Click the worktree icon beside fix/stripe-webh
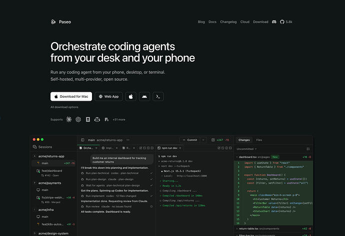Image resolution: width=345 pixels, height=236 pixels. pyautogui.click(x=38, y=197)
